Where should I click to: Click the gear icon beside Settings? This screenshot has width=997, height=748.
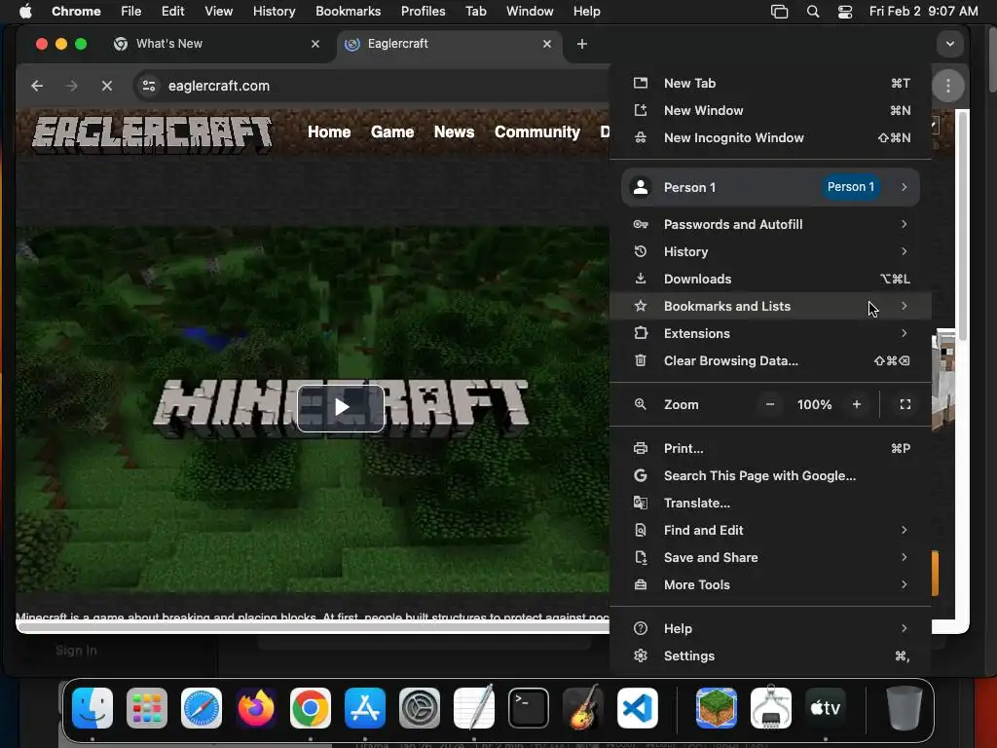click(x=641, y=655)
